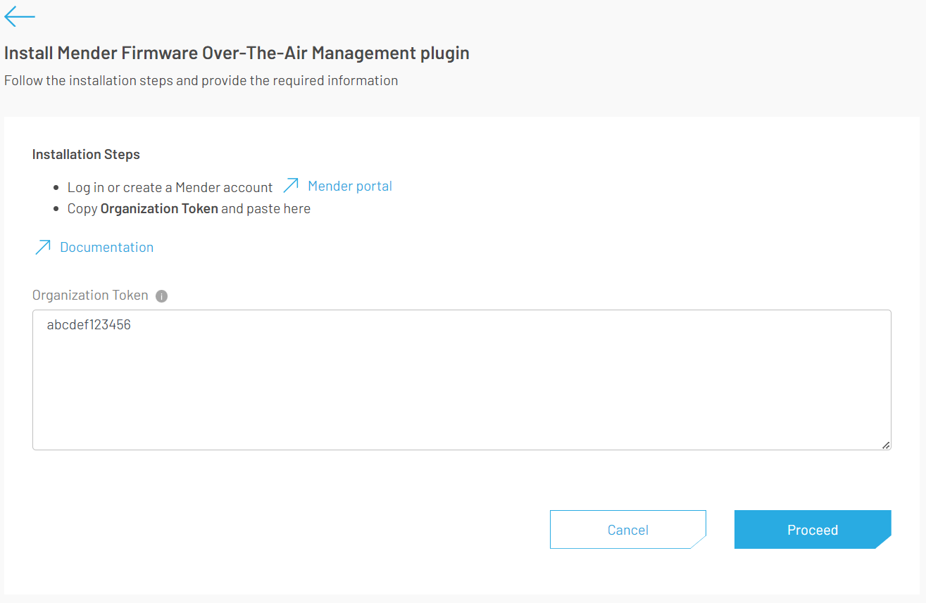Open the Mender portal link
Screen dimensions: 926x603
click(x=349, y=185)
